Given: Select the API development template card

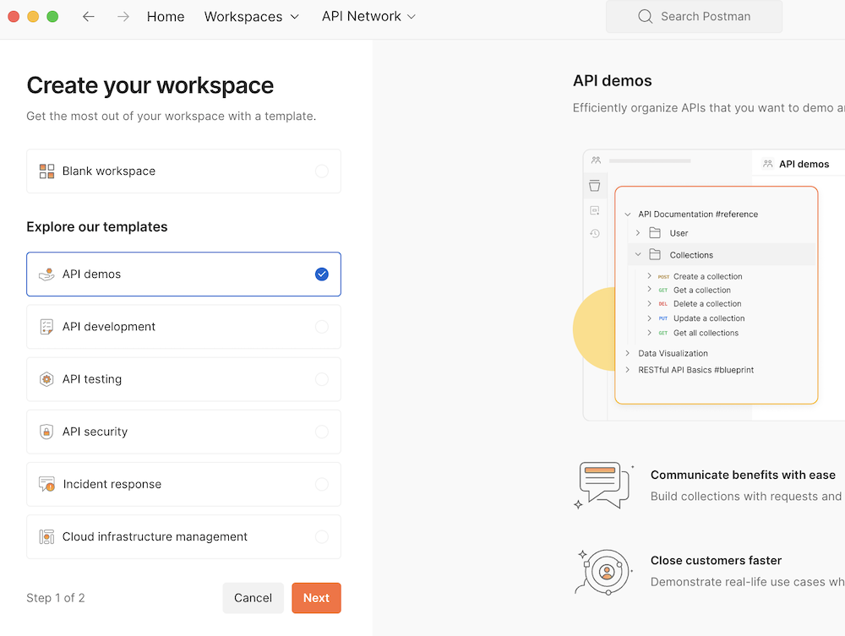Looking at the screenshot, I should [x=183, y=326].
